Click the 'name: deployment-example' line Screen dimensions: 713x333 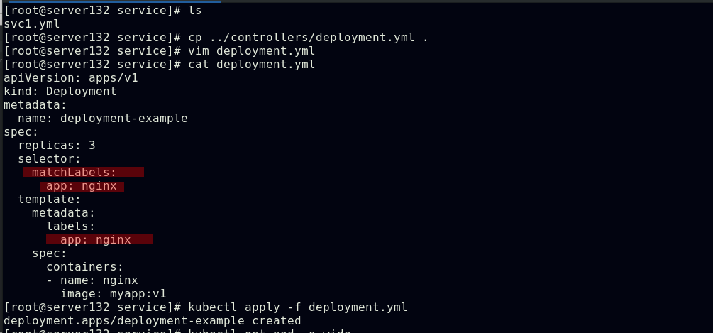pos(102,119)
